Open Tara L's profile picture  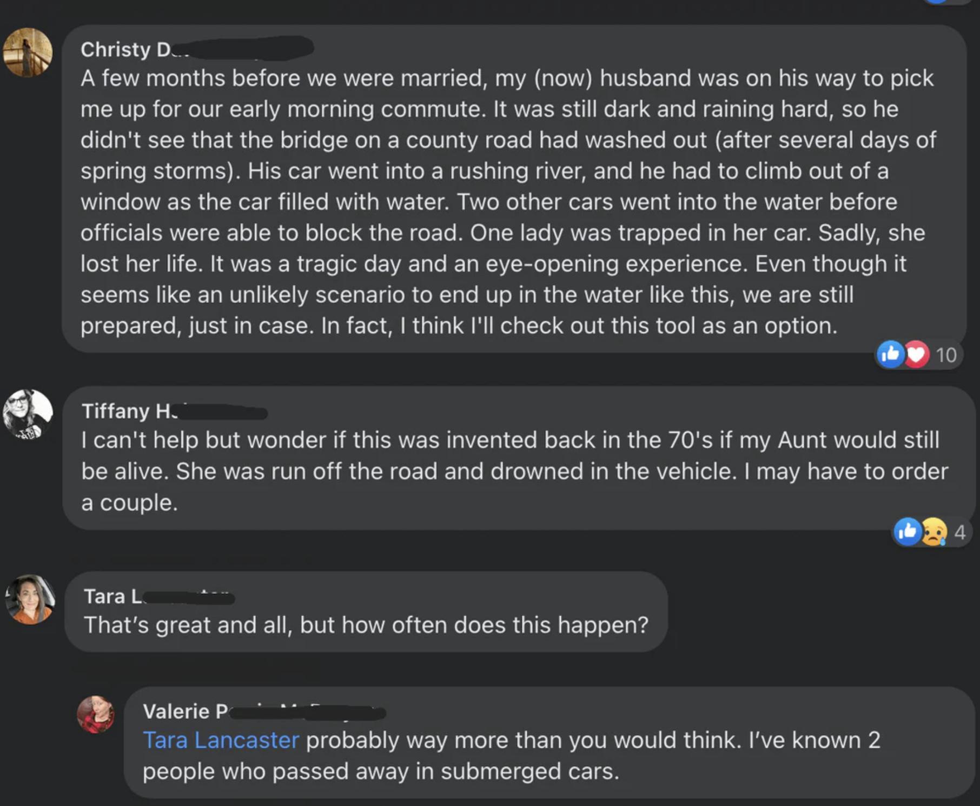(30, 599)
